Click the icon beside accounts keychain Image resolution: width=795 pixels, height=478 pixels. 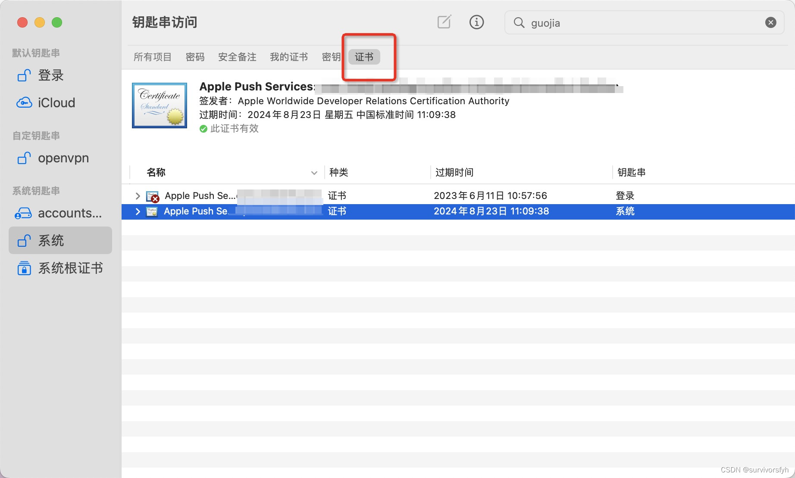[23, 213]
